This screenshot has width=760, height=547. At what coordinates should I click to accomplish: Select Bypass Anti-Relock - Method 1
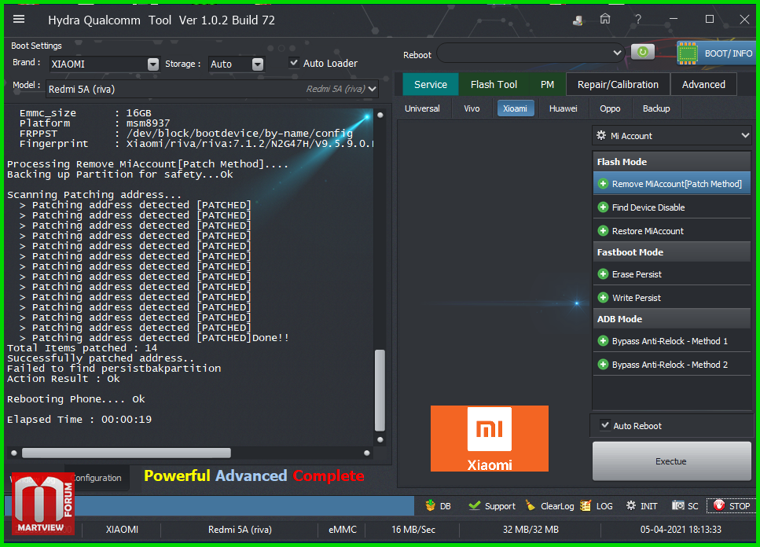tap(672, 341)
